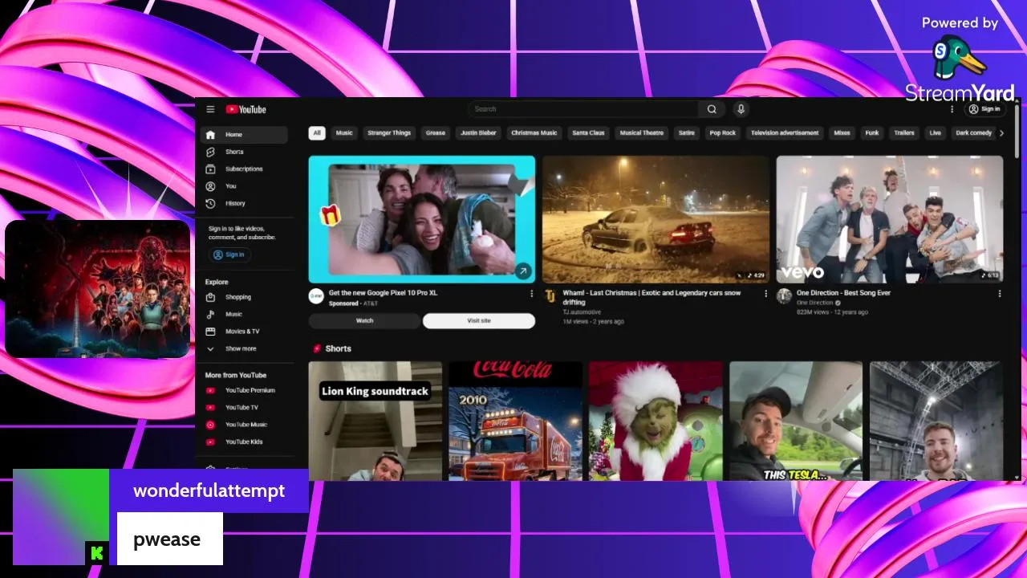The width and height of the screenshot is (1027, 578).
Task: Open History in the sidebar
Action: [244, 203]
